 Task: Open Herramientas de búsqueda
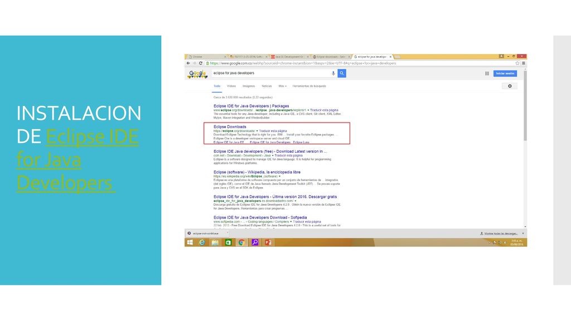[x=309, y=86]
